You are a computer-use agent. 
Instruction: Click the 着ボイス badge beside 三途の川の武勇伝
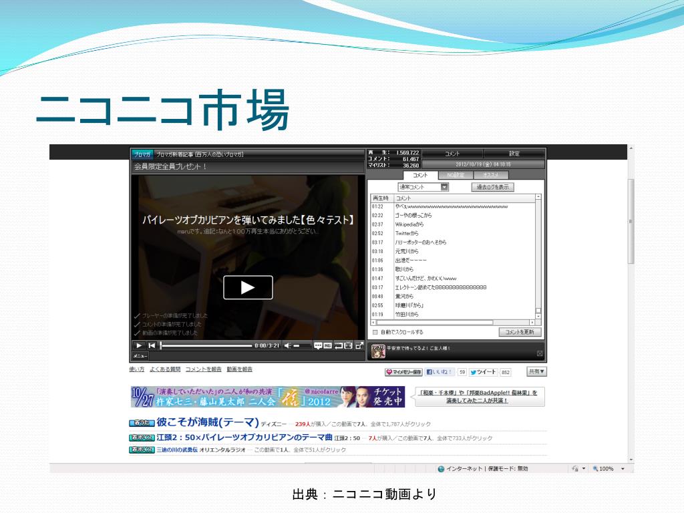coord(142,450)
